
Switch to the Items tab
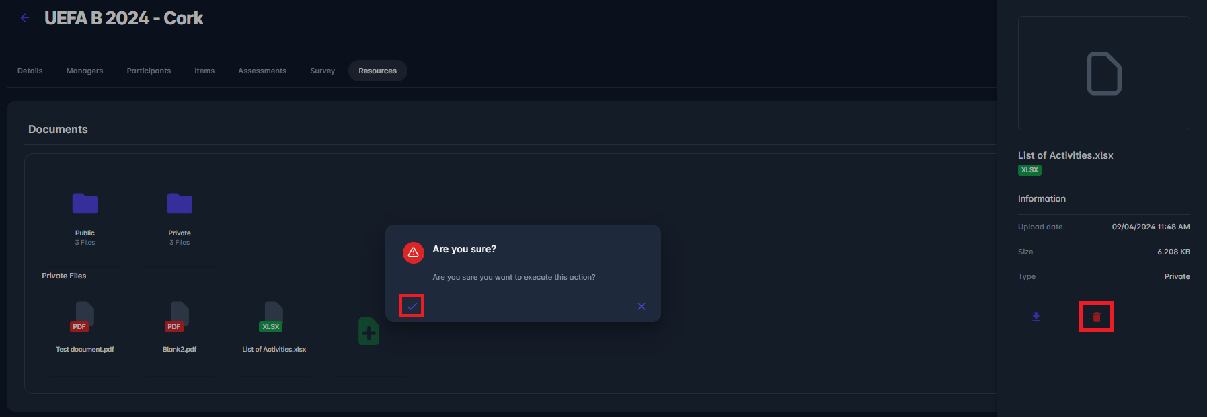pyautogui.click(x=204, y=71)
